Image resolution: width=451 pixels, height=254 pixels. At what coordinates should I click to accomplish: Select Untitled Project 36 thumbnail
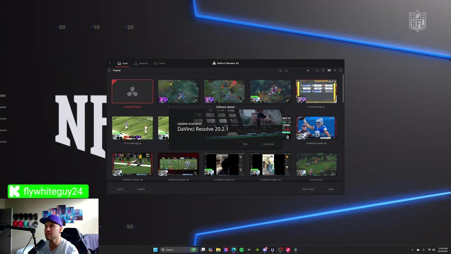point(270,164)
